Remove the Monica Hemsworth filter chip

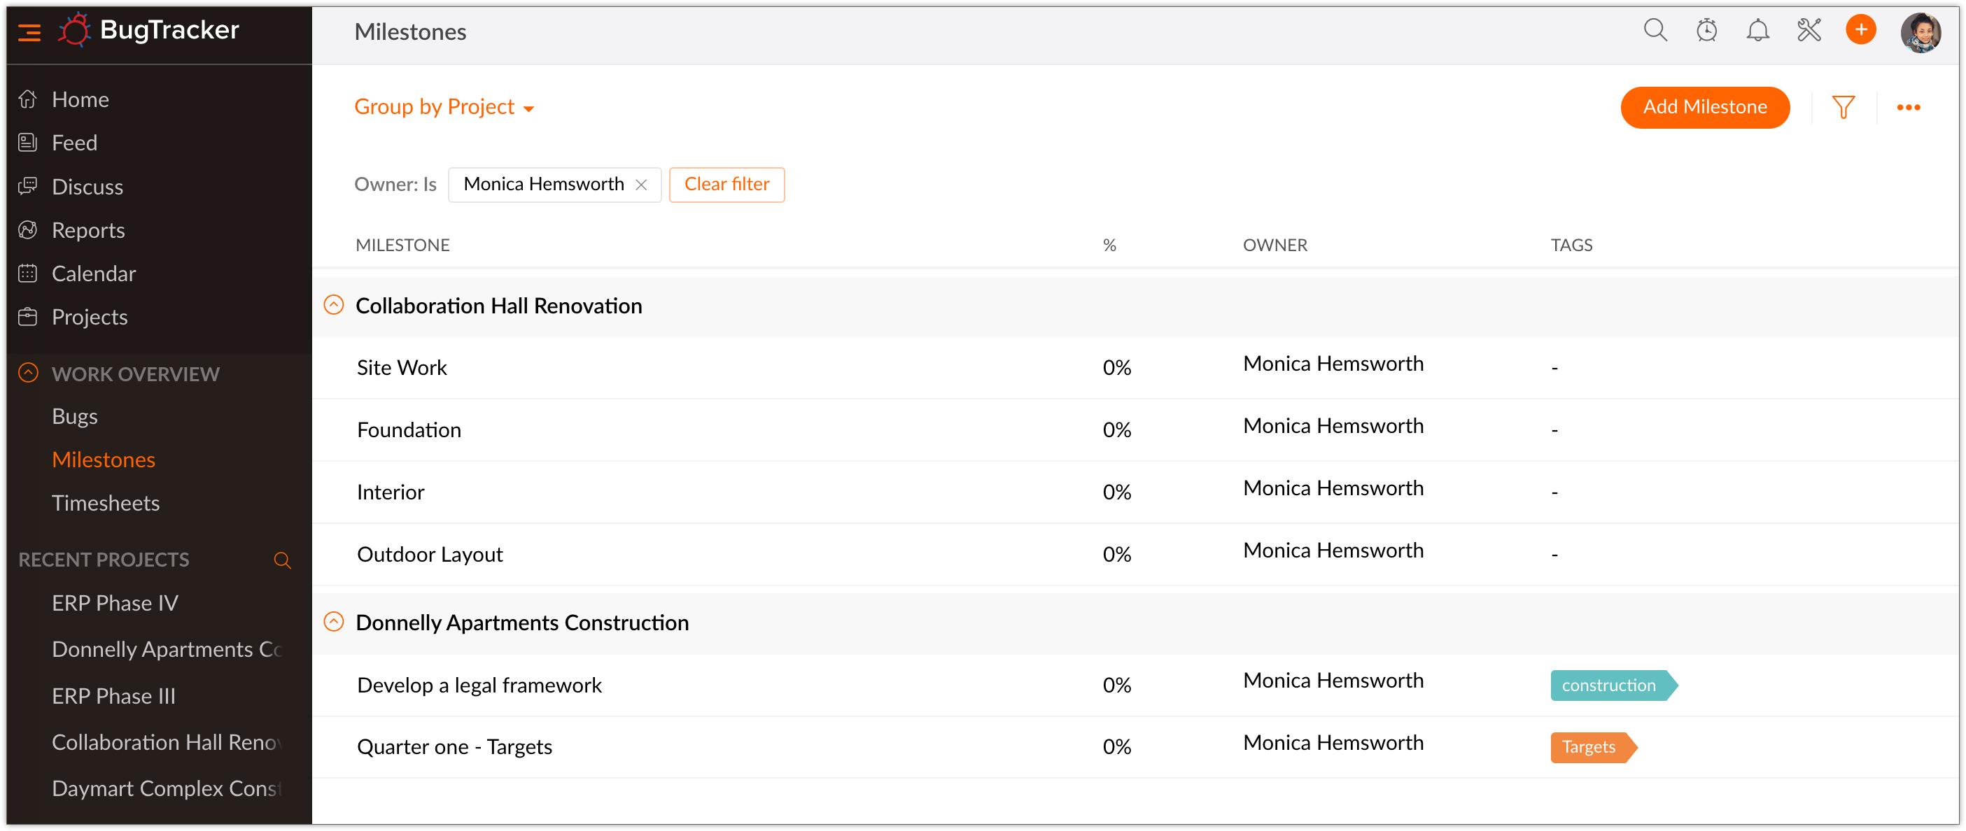(641, 185)
